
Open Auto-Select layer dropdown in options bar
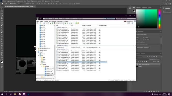coord(20,4)
